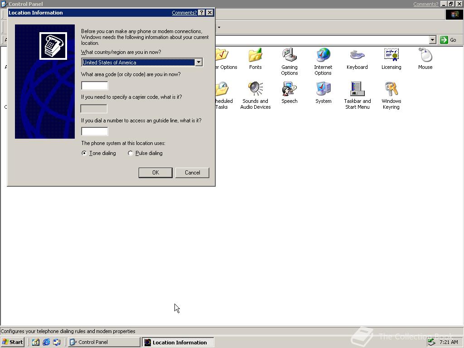Open the Mouse icon

coord(425,55)
